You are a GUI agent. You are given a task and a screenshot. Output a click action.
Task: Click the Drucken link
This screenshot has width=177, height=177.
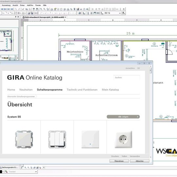click(x=115, y=156)
